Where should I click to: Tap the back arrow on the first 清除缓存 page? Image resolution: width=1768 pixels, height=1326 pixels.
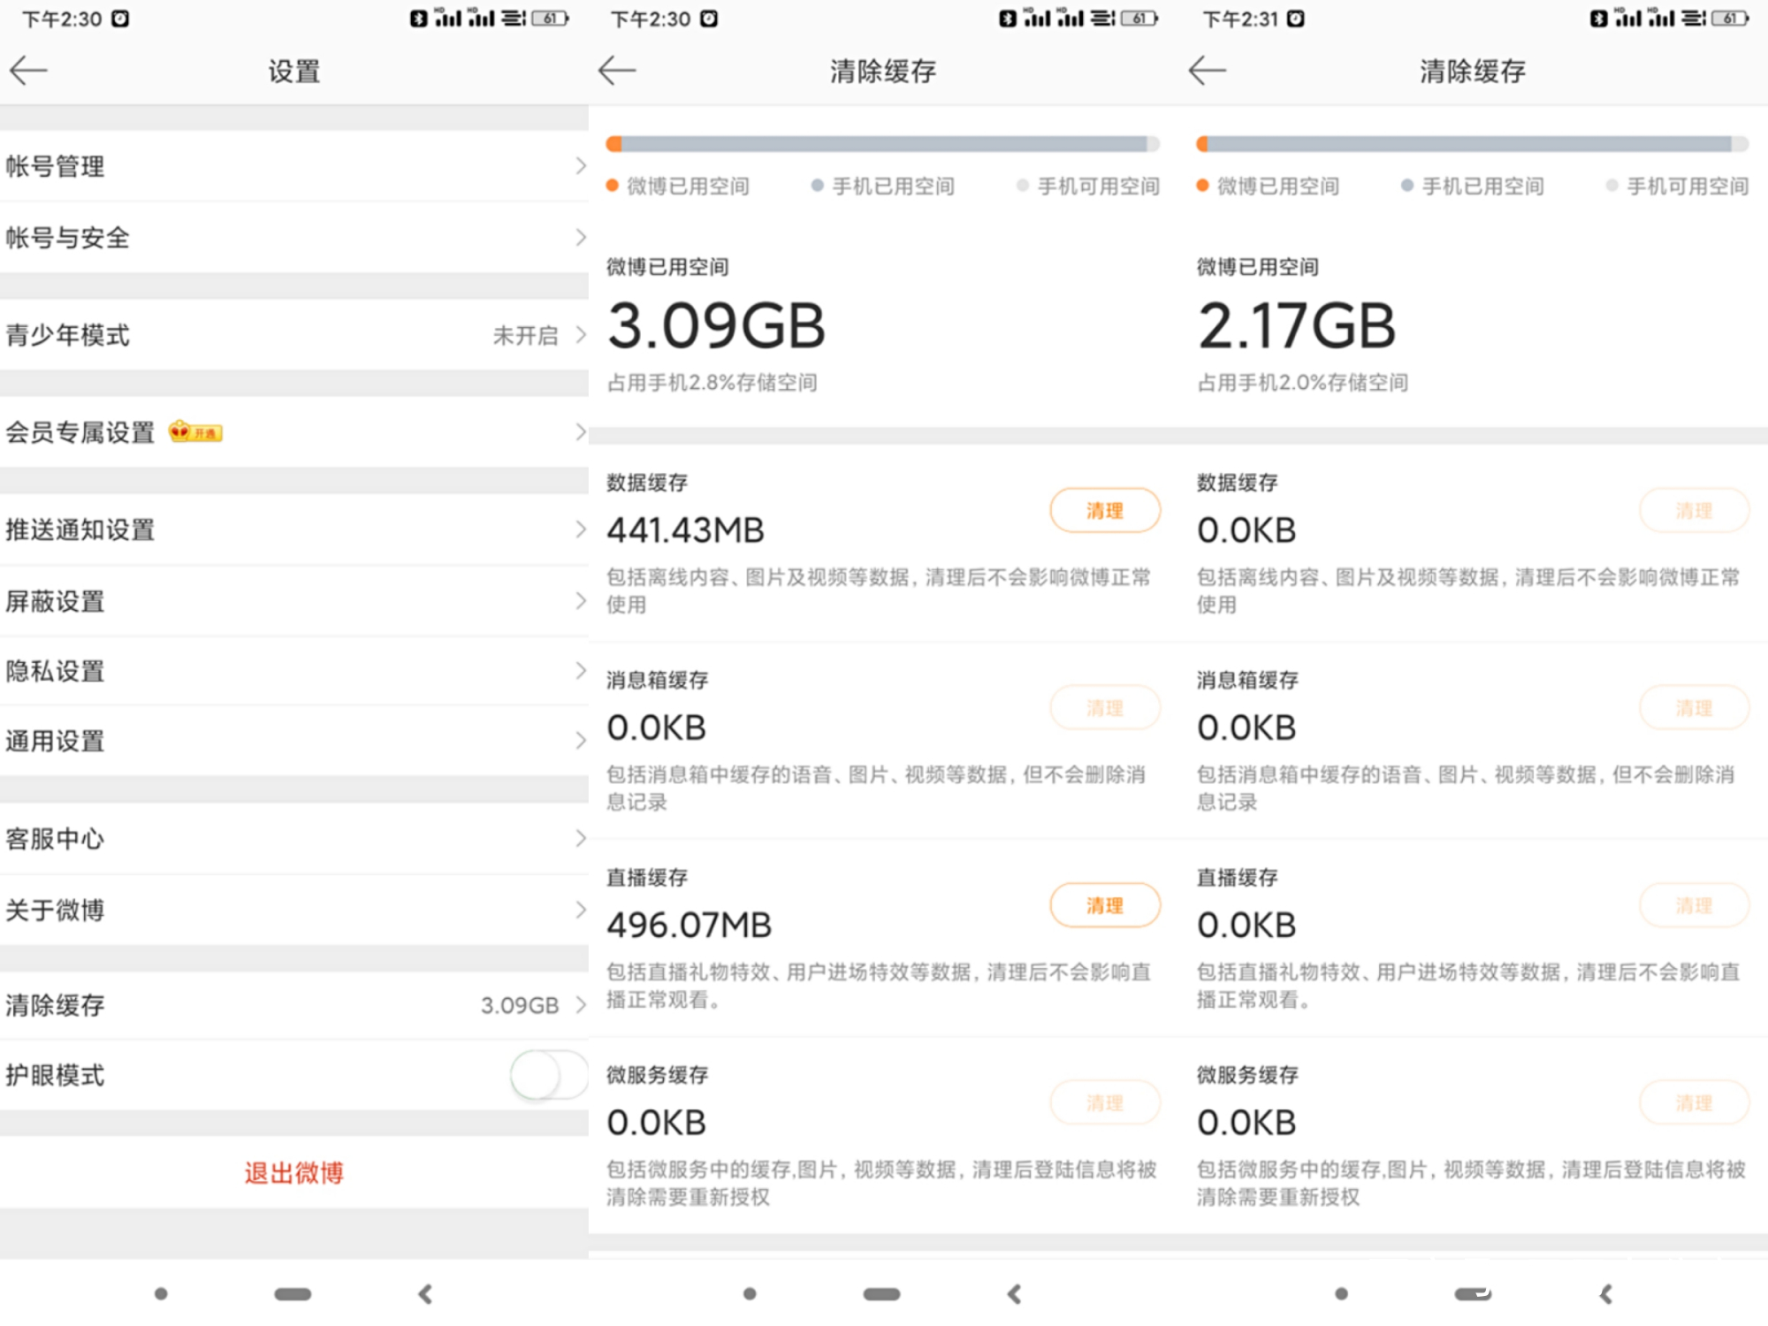click(618, 70)
